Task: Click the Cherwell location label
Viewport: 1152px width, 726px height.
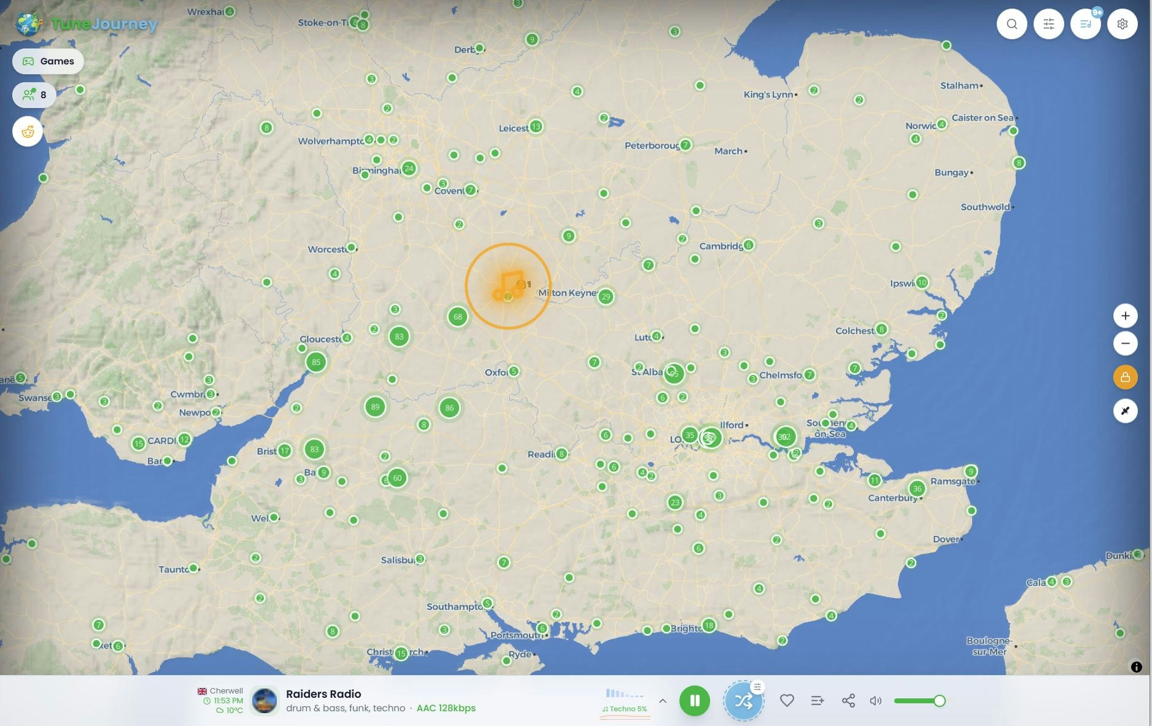Action: pyautogui.click(x=226, y=690)
